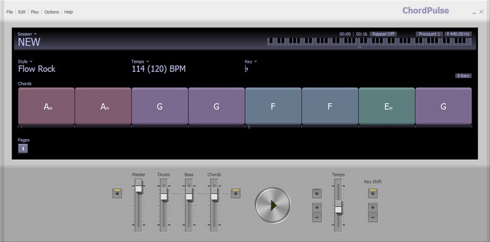Select page 1 button under Pages
Viewport: 490px width, 242px height.
(23, 149)
